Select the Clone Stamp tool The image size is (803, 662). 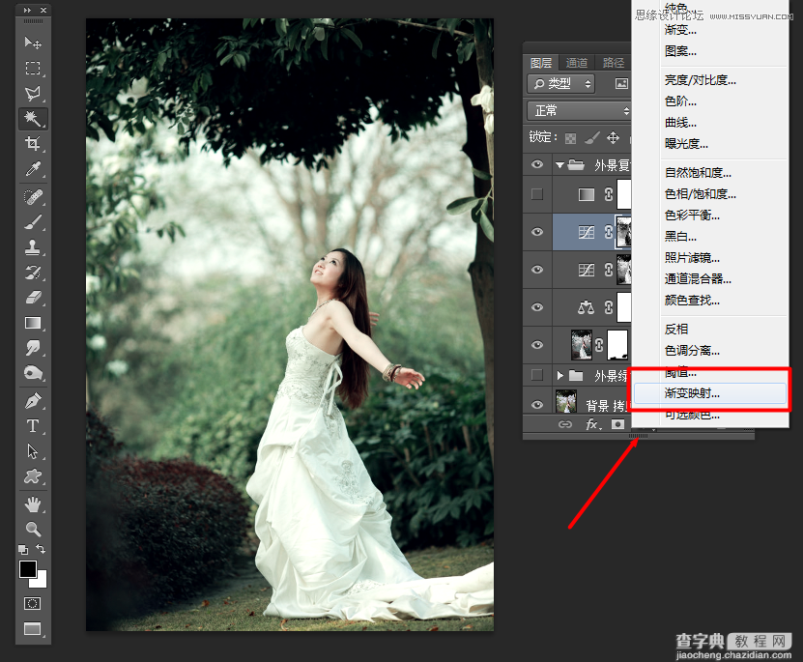click(x=33, y=247)
